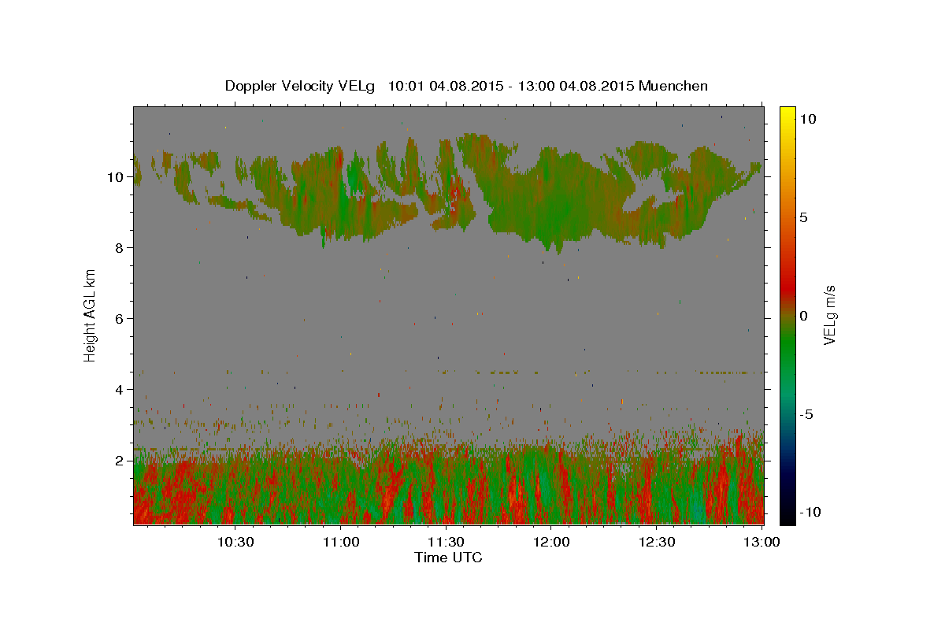Click the 12:30 time tick label

657,542
